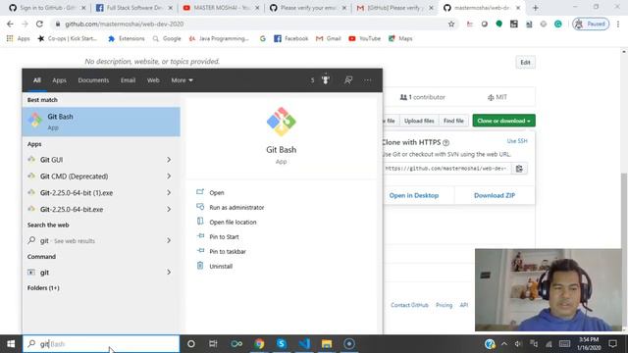
Task: Click Find file button
Action: point(453,121)
